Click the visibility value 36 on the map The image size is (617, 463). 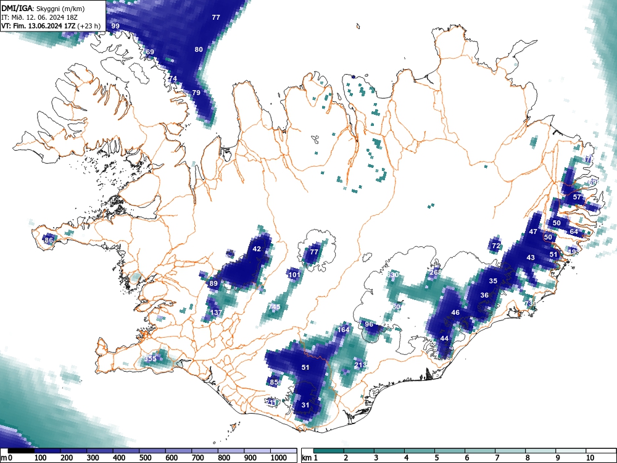[484, 295]
